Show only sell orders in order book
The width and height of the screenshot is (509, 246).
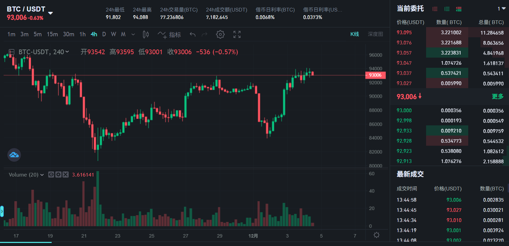435,9
